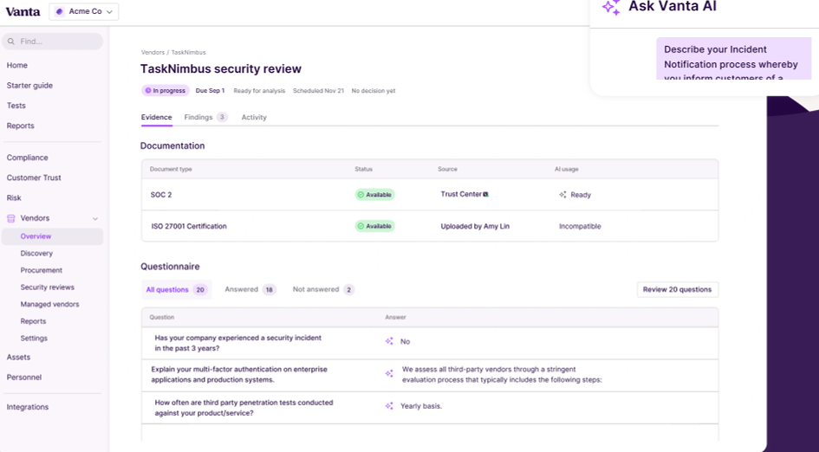Screen dimensions: 819x452
Task: Click the Ask Vanta AI sparkle icon
Action: coord(611,8)
